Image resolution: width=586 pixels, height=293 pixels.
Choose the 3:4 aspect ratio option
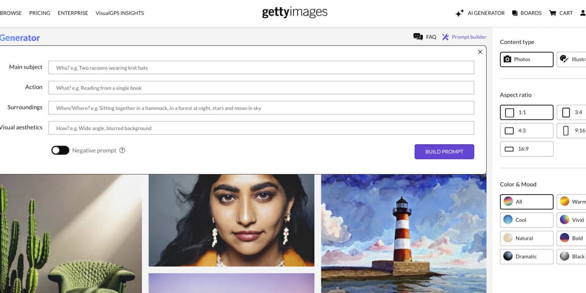[x=571, y=113]
